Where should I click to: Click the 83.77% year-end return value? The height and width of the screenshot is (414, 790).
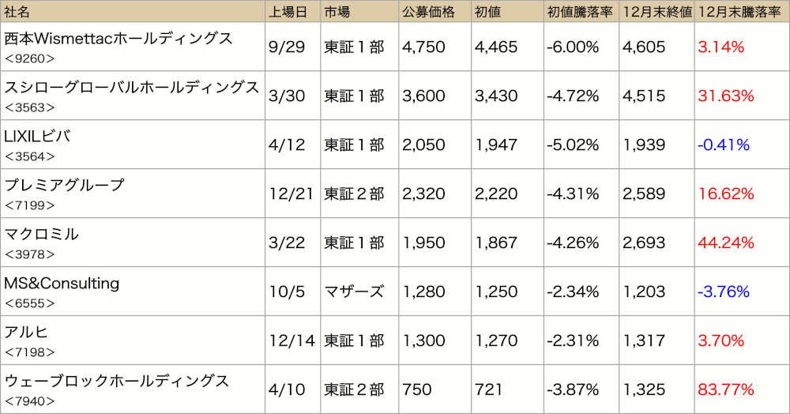725,390
